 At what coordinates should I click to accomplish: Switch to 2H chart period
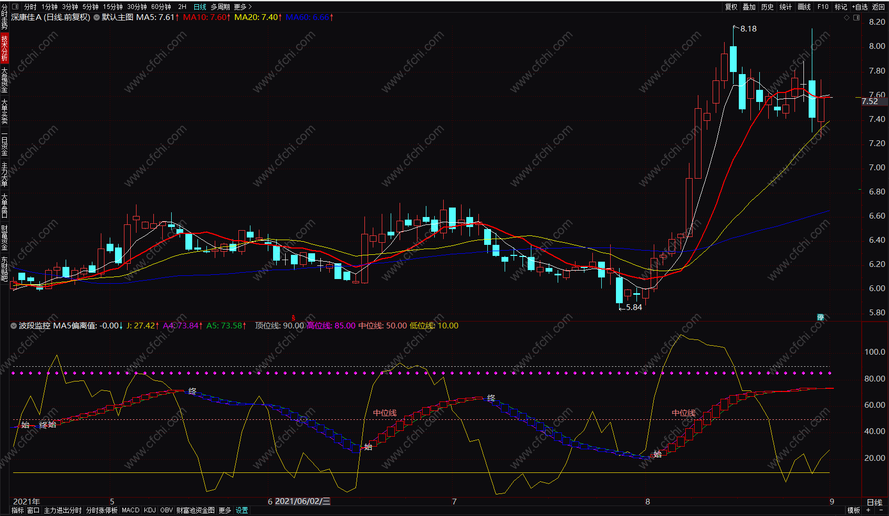[x=182, y=7]
